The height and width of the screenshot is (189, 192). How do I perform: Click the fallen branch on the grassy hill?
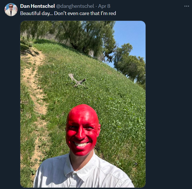[x=77, y=80]
